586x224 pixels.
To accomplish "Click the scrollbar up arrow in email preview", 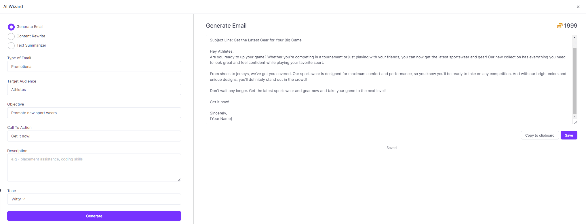I will (574, 37).
